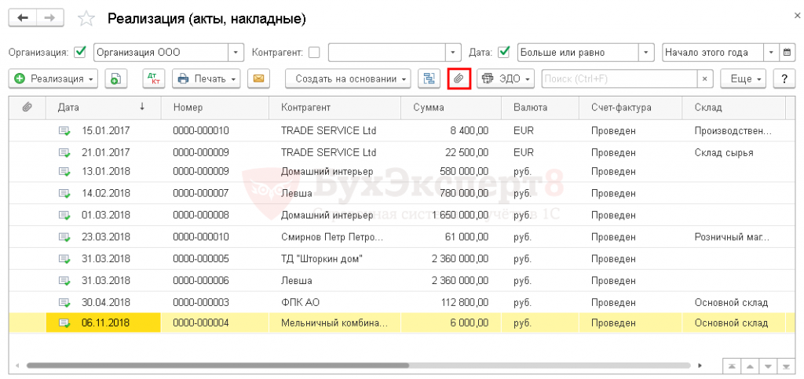Open the ЭДО menu
The height and width of the screenshot is (379, 804).
[506, 78]
